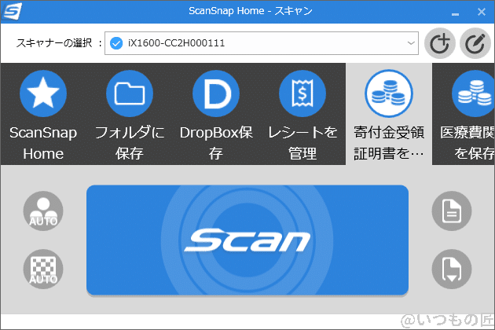495x330 pixels.
Task: Click the big blue Scan button
Action: click(x=247, y=240)
